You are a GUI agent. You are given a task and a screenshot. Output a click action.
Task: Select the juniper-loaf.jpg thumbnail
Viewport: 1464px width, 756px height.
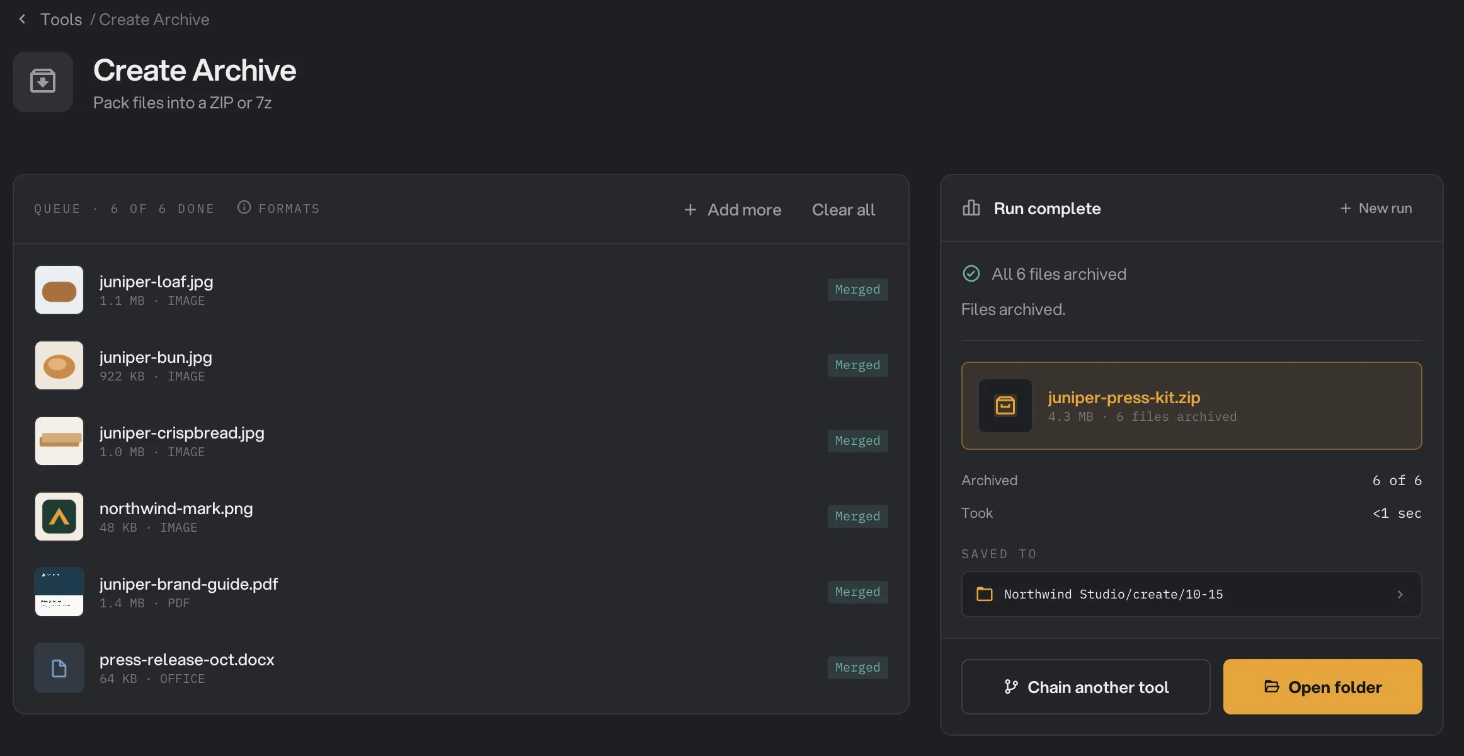59,290
